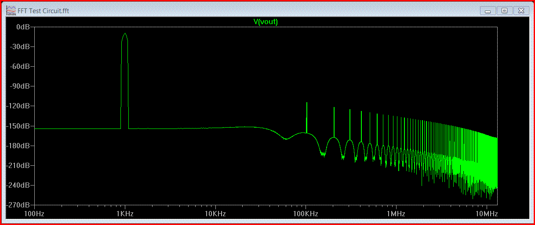Click the fundamental peak at 1KHz

click(x=125, y=34)
